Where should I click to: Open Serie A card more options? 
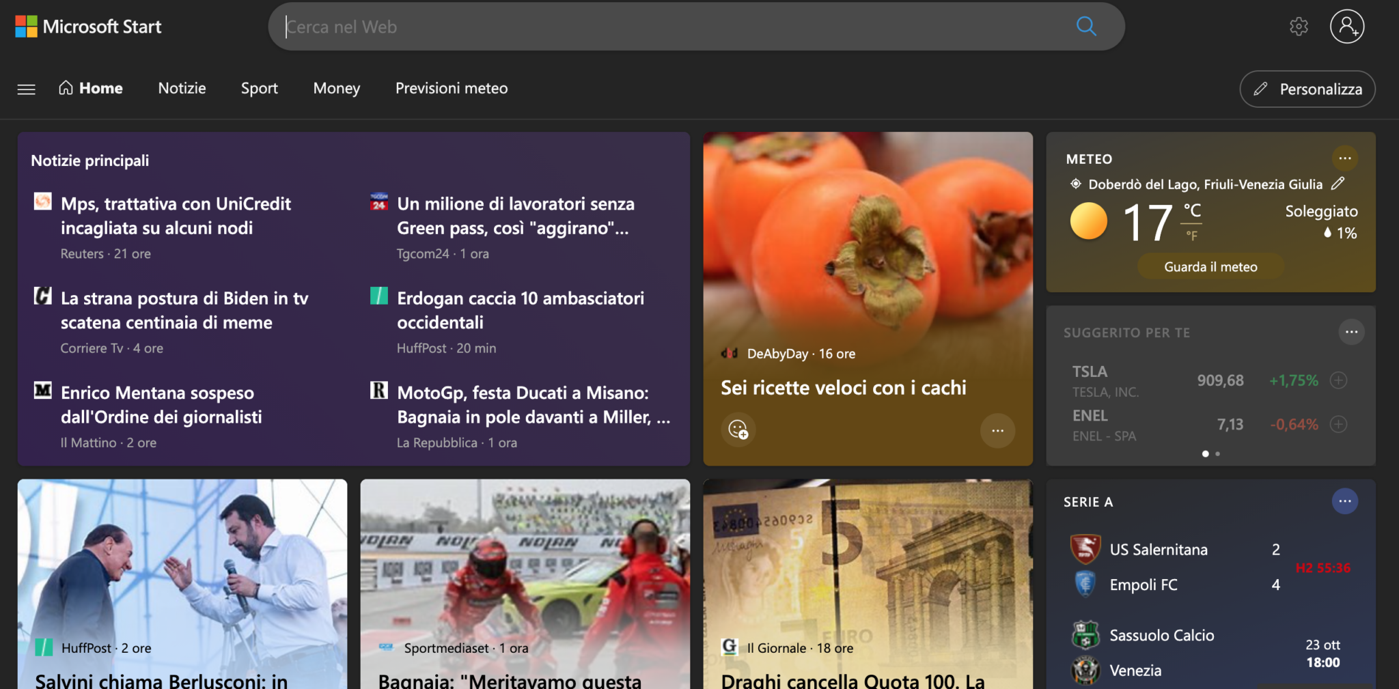pos(1344,501)
